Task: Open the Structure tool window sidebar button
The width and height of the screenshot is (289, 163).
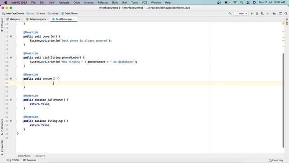Action: 2,127
